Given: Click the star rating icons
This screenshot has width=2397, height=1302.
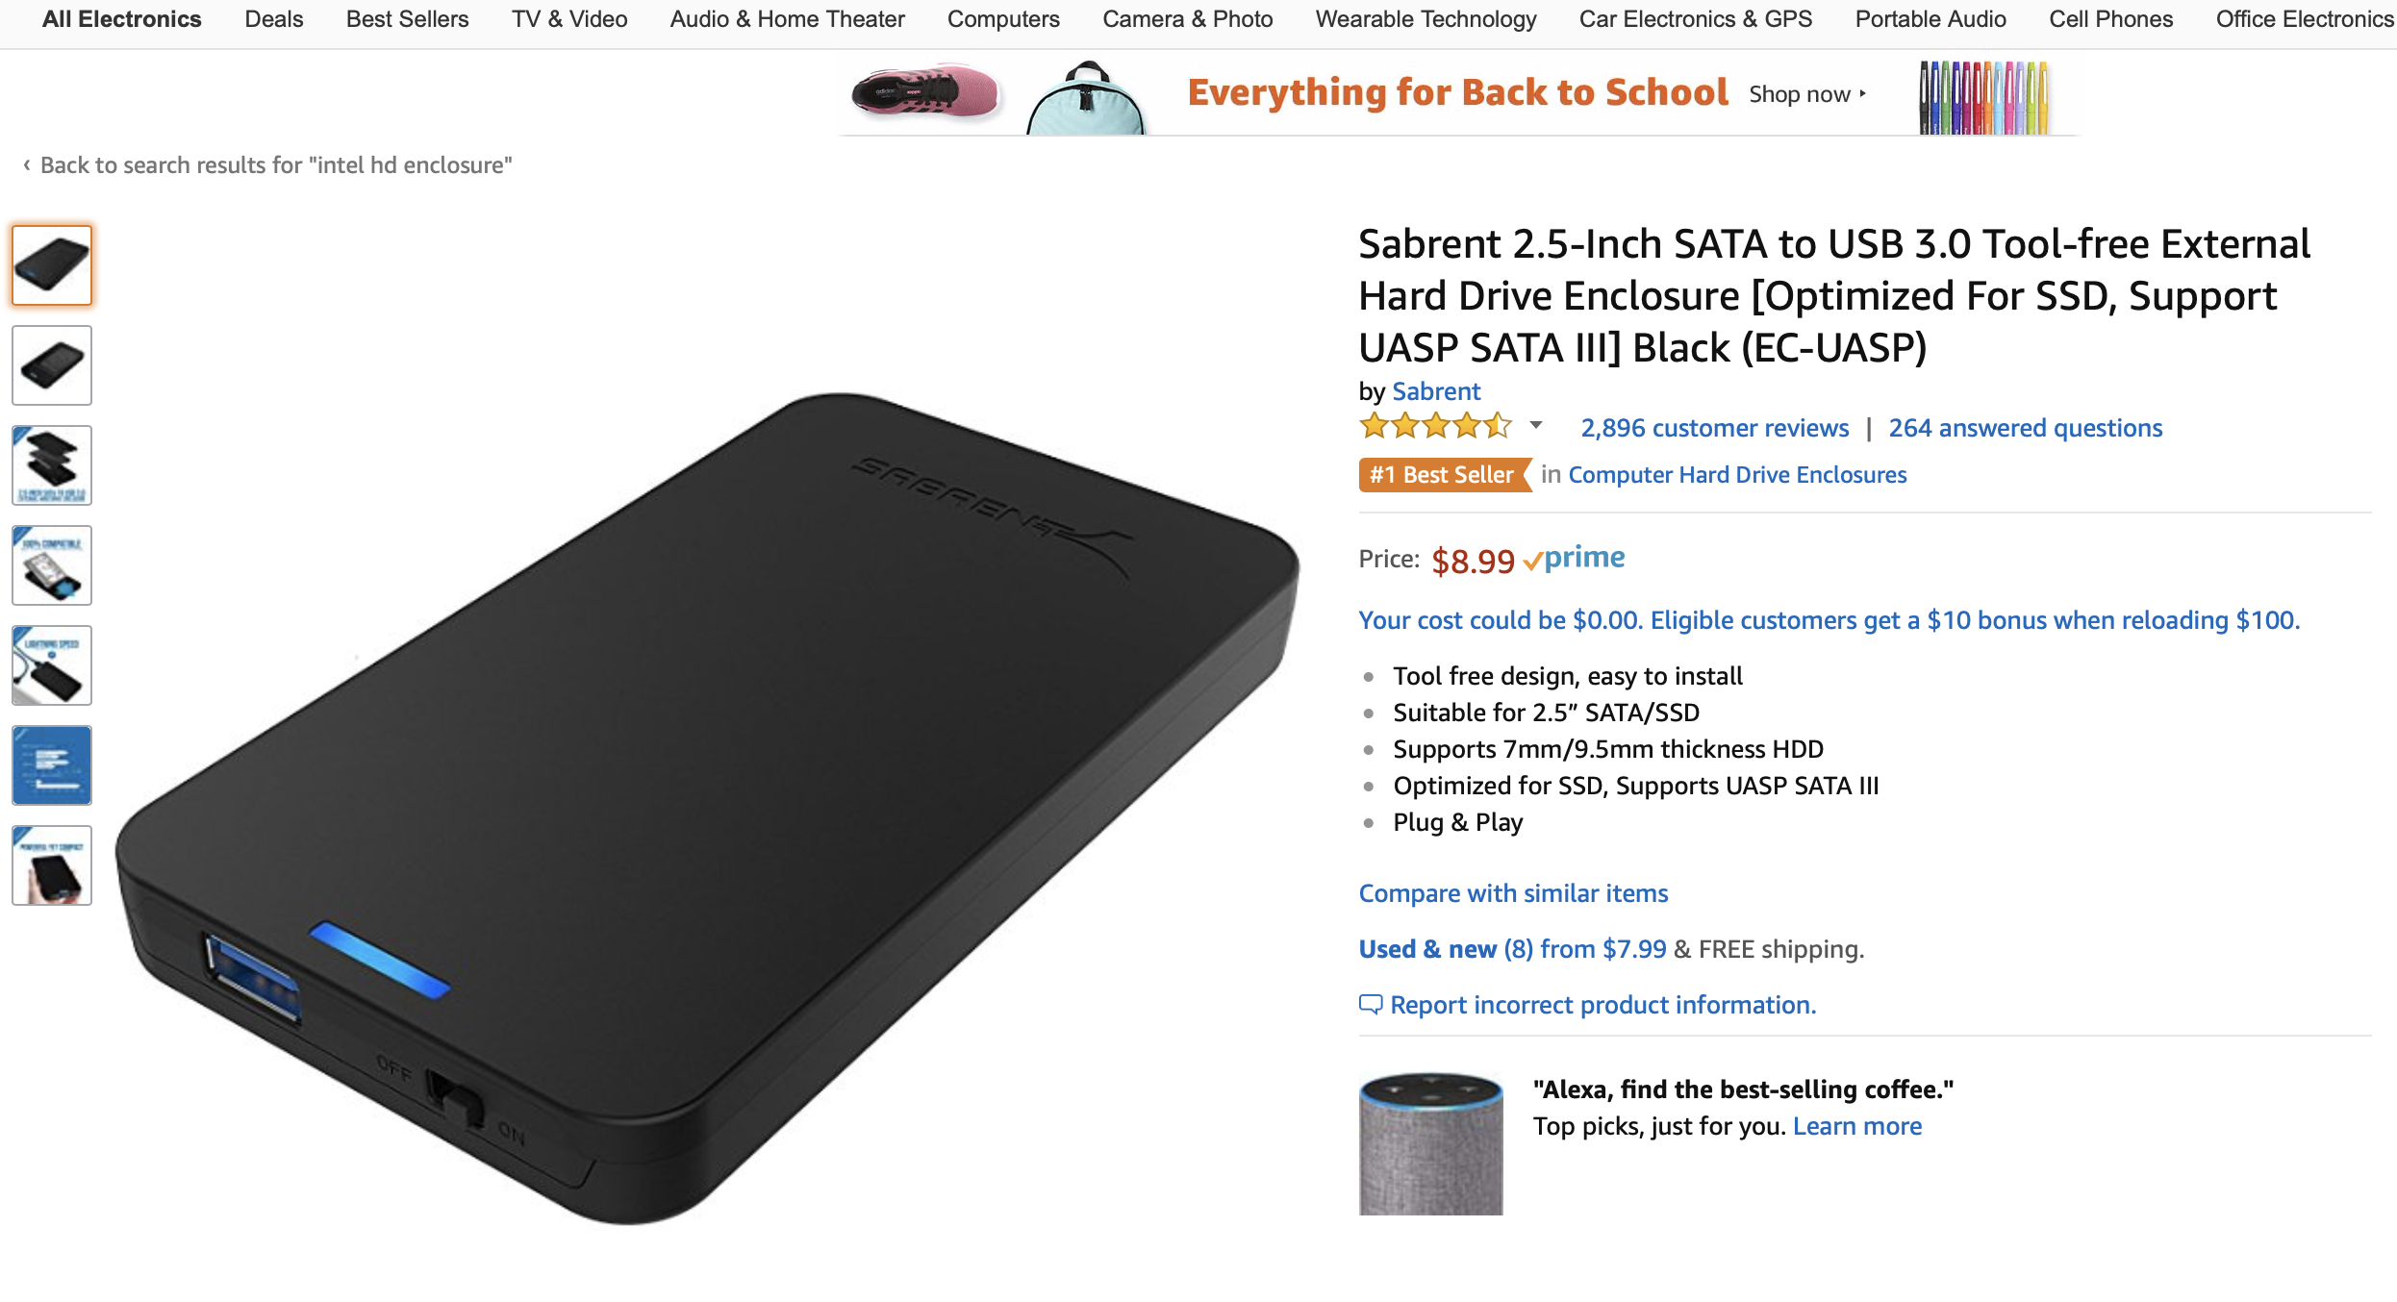Looking at the screenshot, I should pyautogui.click(x=1435, y=426).
